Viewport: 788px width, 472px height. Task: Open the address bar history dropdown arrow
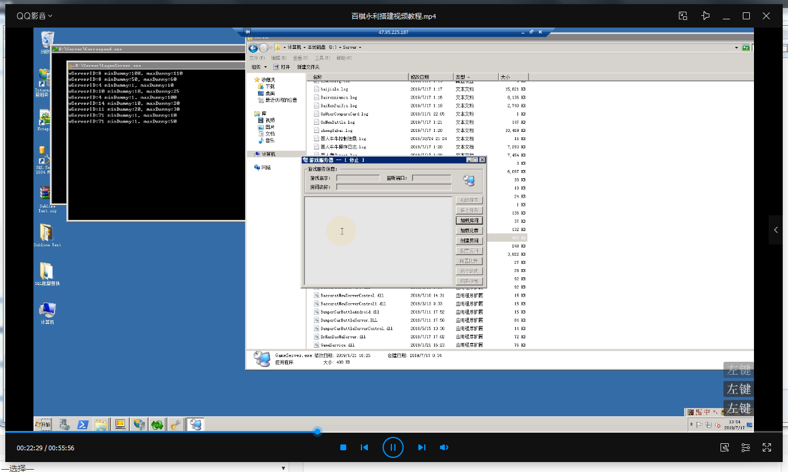point(736,47)
